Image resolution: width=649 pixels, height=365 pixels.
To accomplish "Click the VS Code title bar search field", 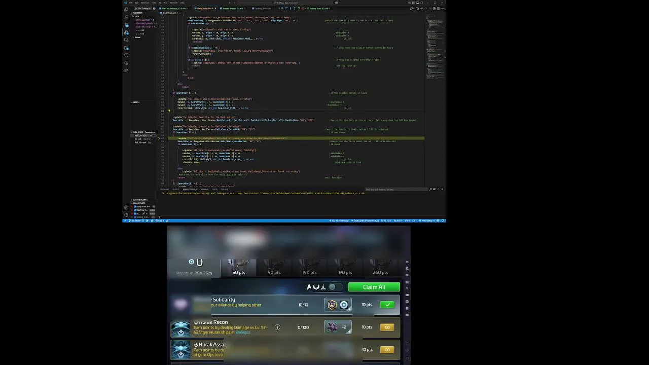I will click(x=285, y=3).
